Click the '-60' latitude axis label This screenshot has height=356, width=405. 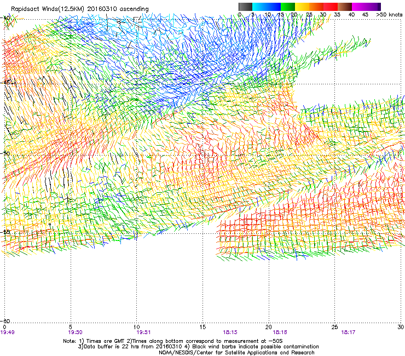5,321
